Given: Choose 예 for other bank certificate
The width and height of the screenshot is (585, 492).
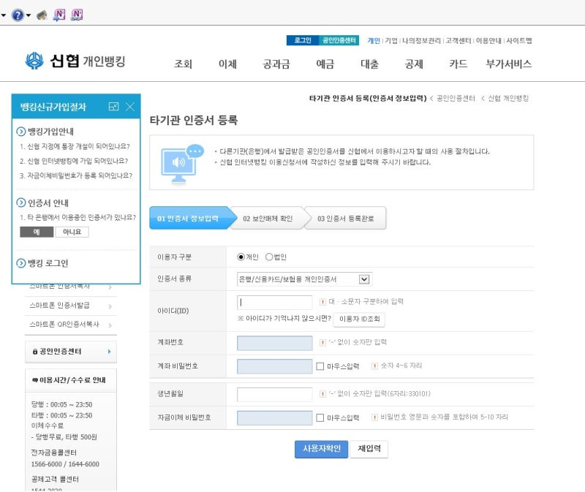Looking at the screenshot, I should (x=37, y=232).
